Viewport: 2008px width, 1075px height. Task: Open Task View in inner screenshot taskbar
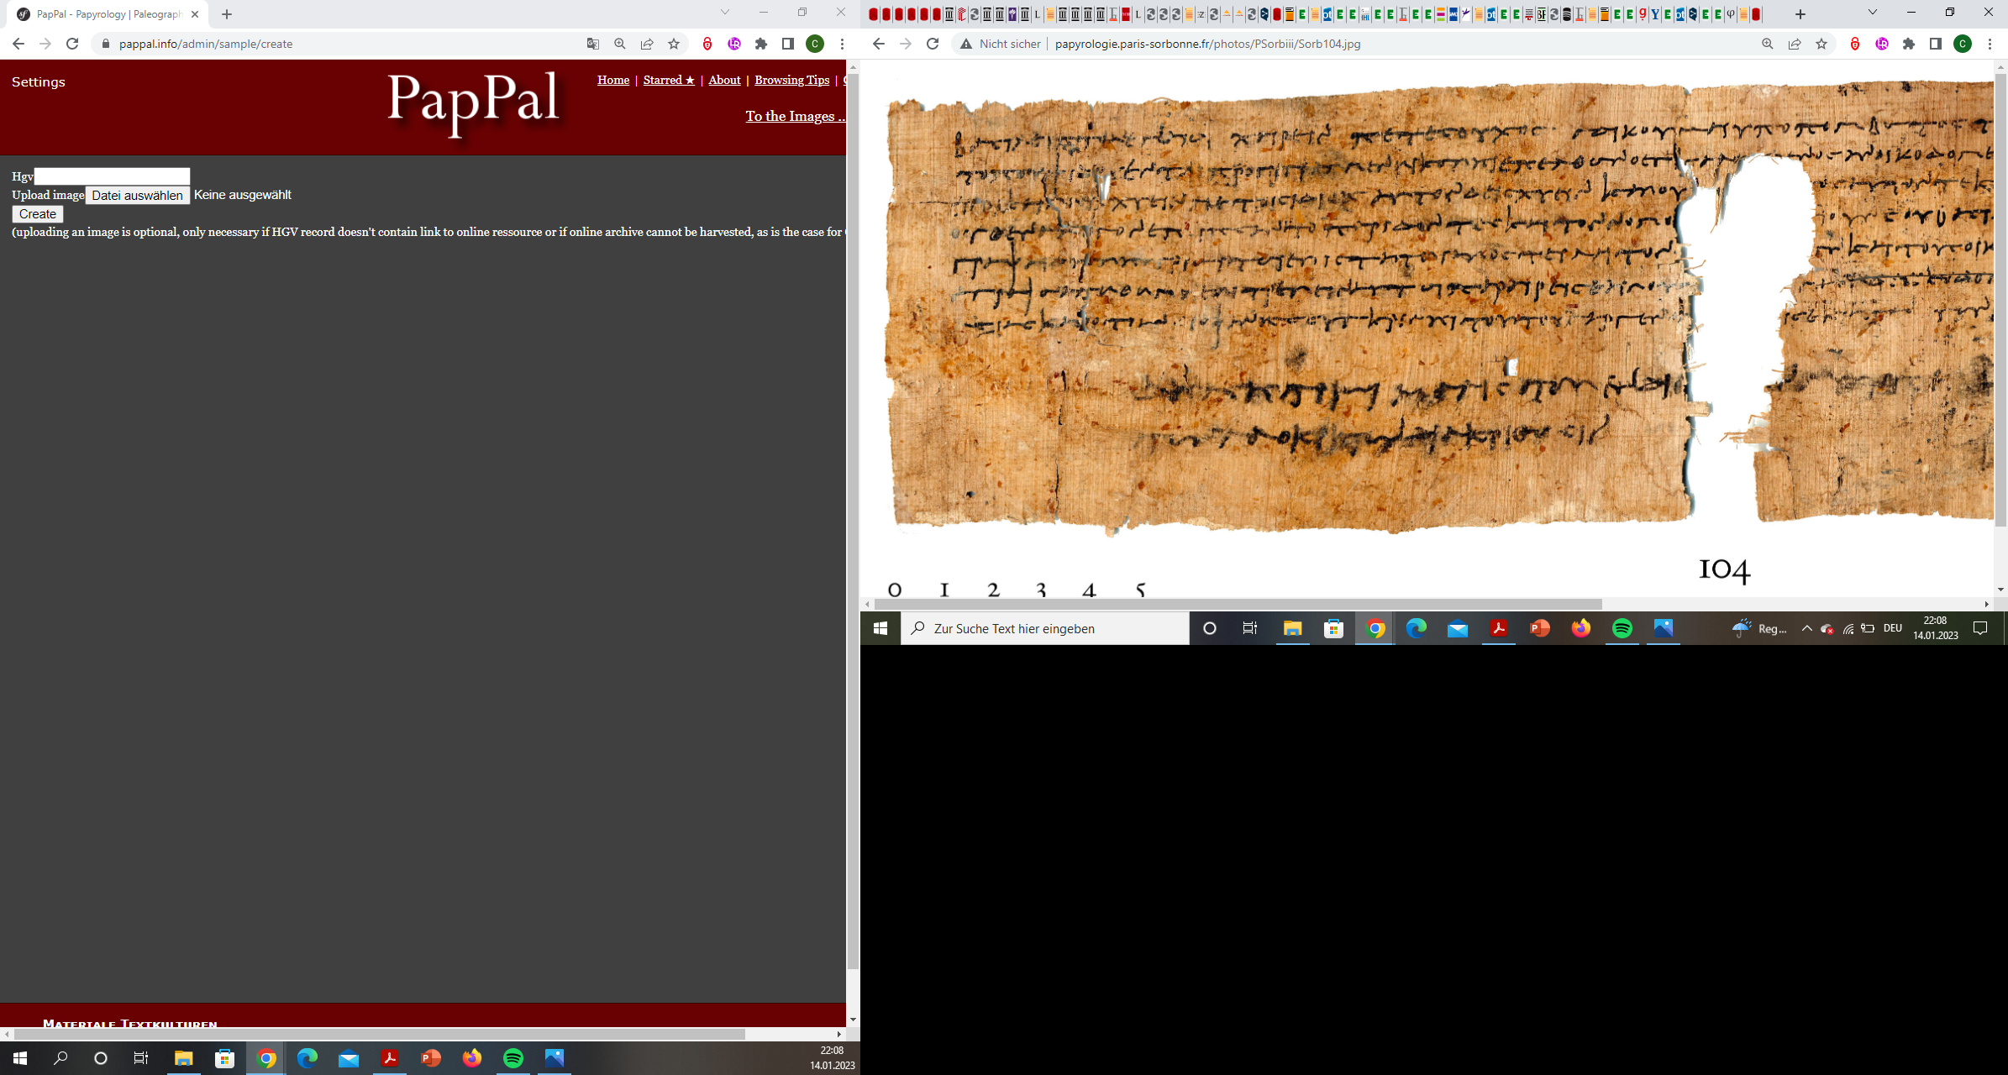[1250, 628]
